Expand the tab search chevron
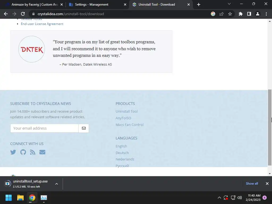 point(229,4)
